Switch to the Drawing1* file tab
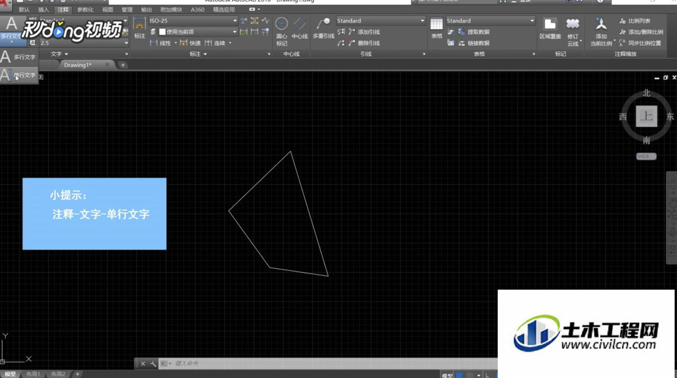Screen dimensions: 677x378 tap(78, 65)
